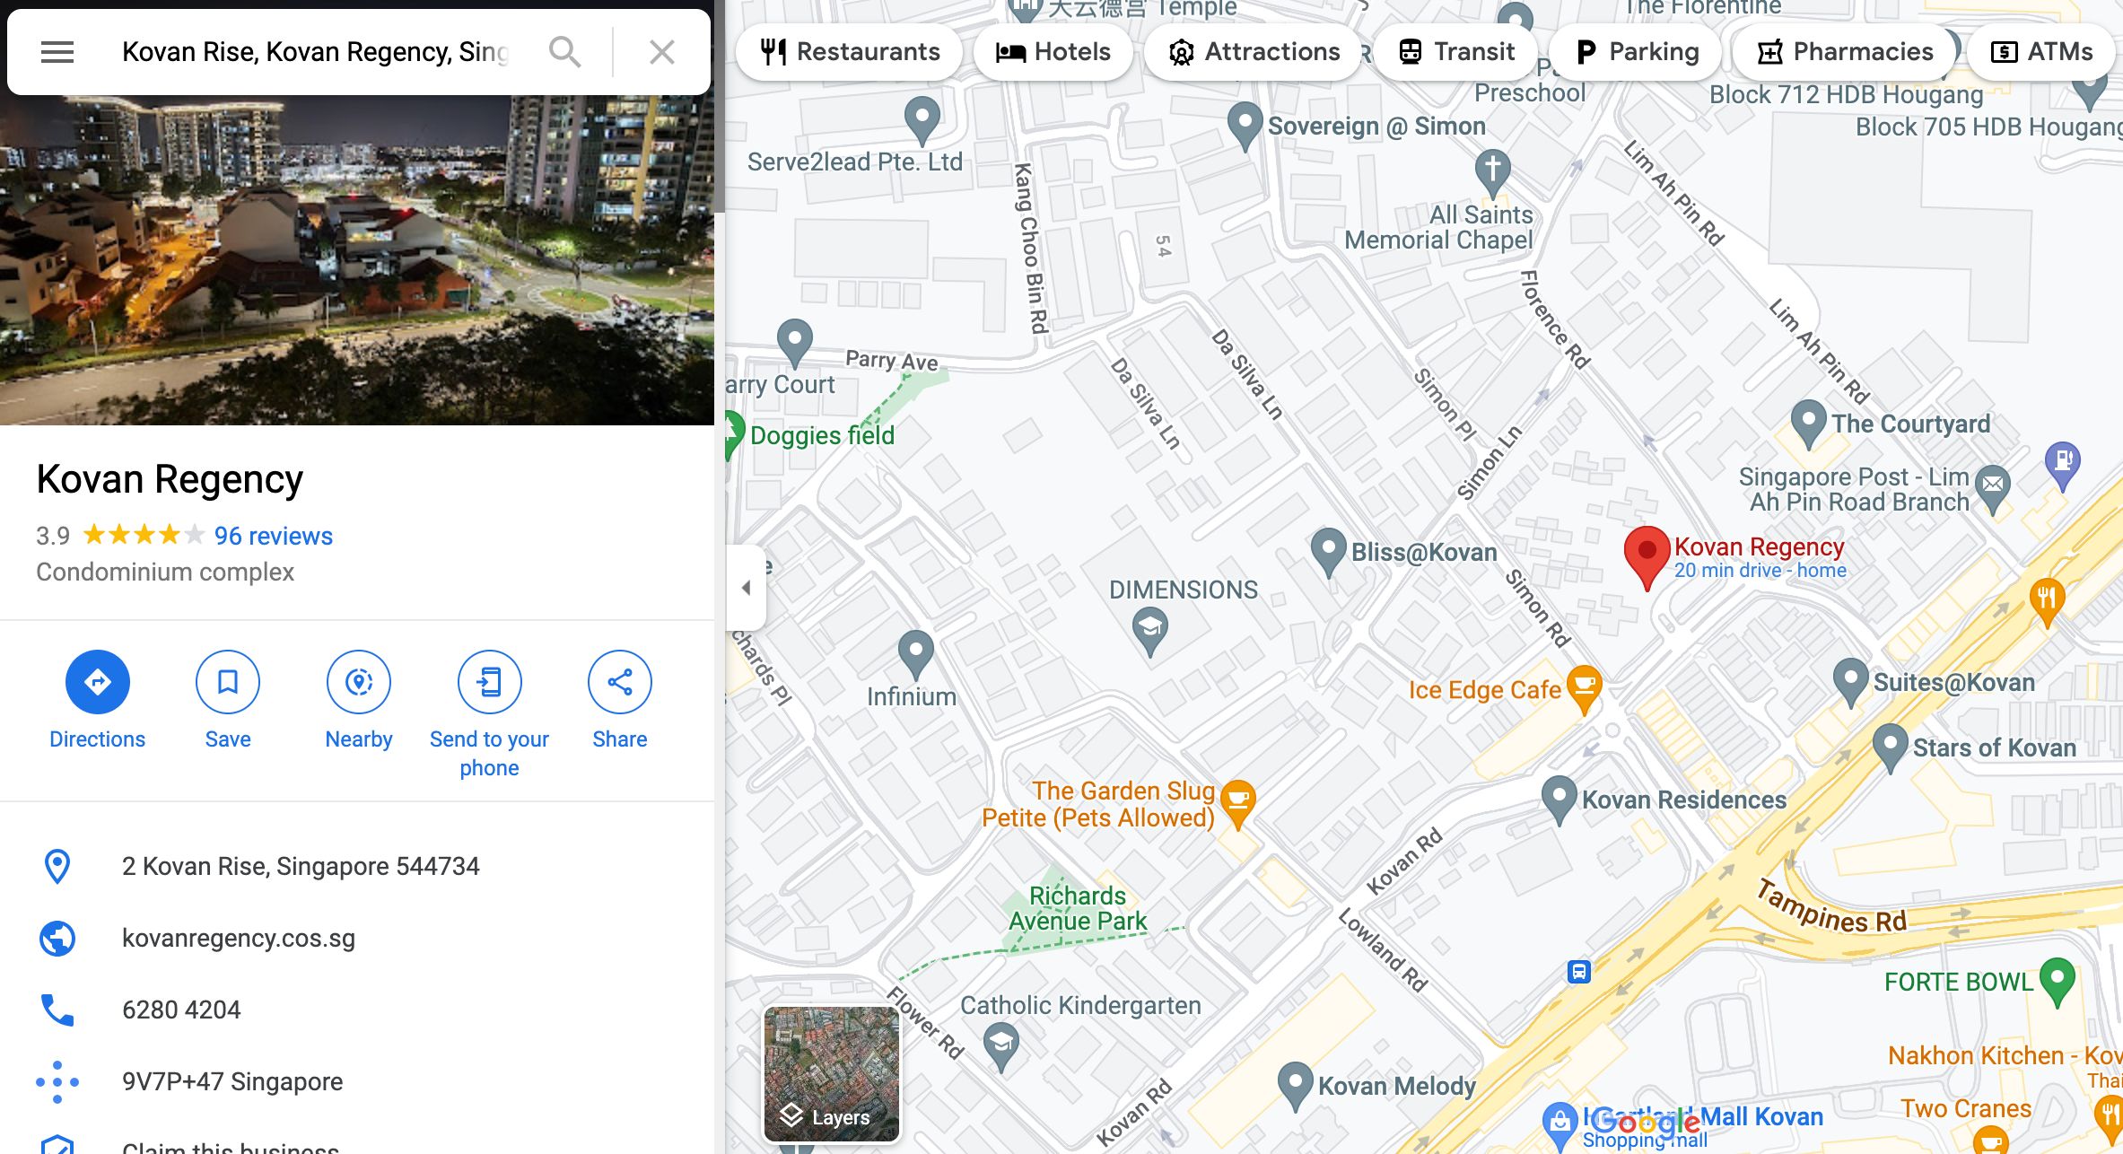Filter map by Restaurants
The width and height of the screenshot is (2123, 1154).
pos(849,52)
